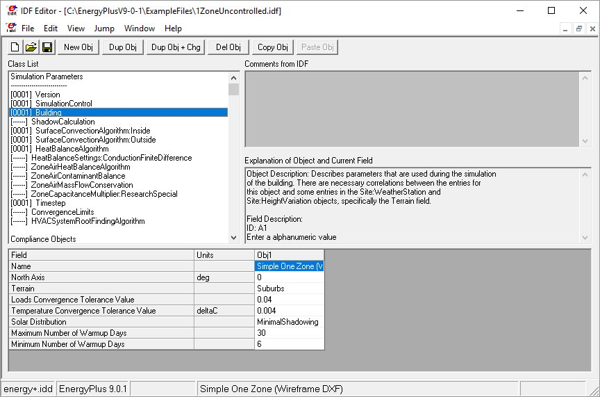Click the Obj1 column header
The width and height of the screenshot is (600, 397).
(290, 255)
